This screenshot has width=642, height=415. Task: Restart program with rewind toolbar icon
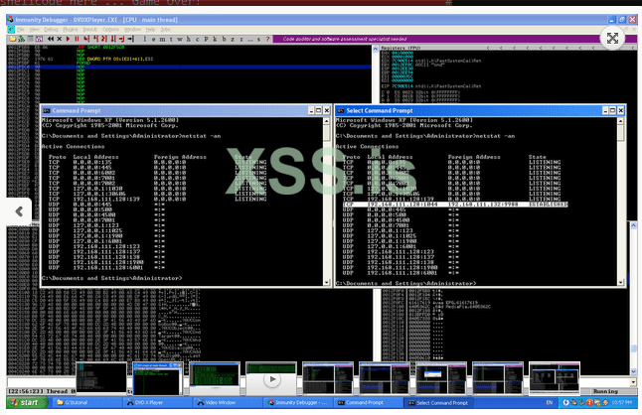[x=51, y=39]
